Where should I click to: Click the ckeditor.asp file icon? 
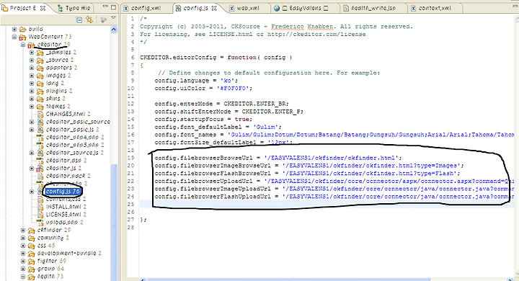click(40, 161)
